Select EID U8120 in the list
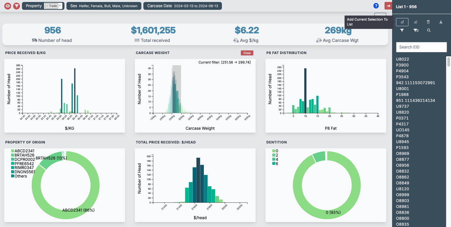 point(403,189)
